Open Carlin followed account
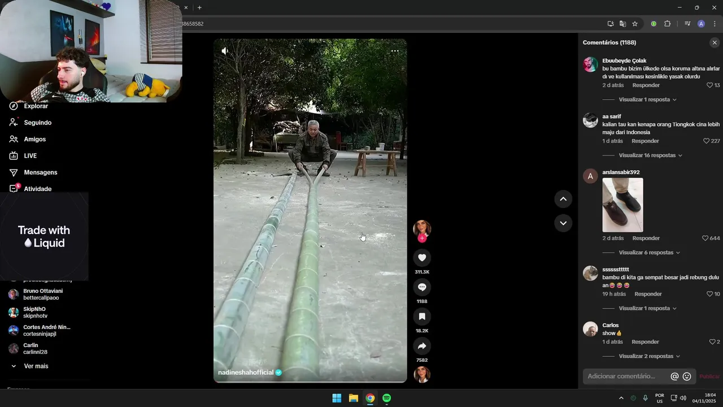 (x=35, y=349)
